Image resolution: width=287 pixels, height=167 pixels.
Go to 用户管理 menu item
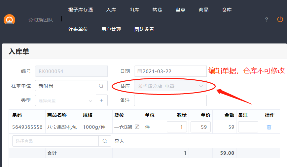coord(111,29)
